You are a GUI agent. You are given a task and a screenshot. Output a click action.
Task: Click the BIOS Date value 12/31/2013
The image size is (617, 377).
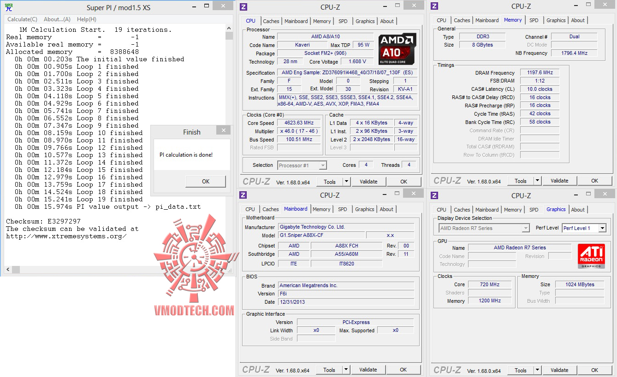(345, 302)
